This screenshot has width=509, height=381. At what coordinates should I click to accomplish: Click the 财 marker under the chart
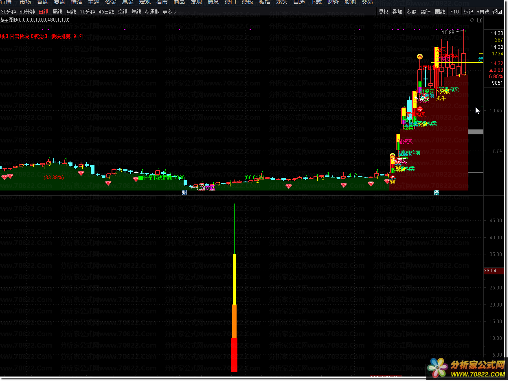(184, 193)
